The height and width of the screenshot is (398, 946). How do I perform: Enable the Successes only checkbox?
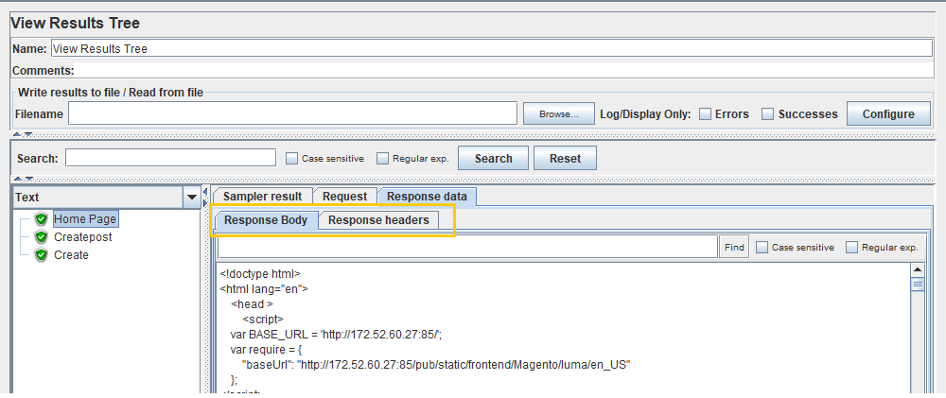[767, 114]
